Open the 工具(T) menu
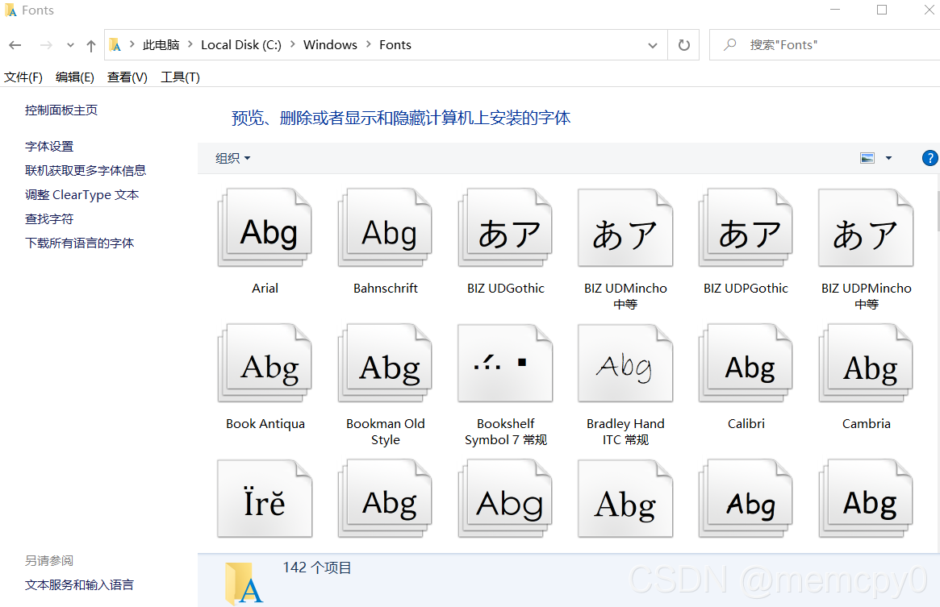Viewport: 940px width, 607px height. (x=180, y=77)
